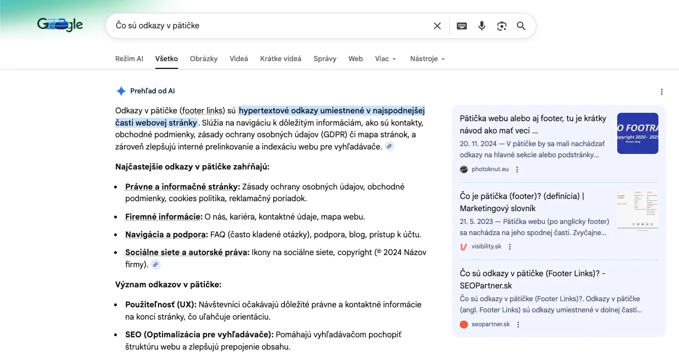The width and height of the screenshot is (679, 354).
Task: Click source link icon after first paragraph
Action: point(390,147)
